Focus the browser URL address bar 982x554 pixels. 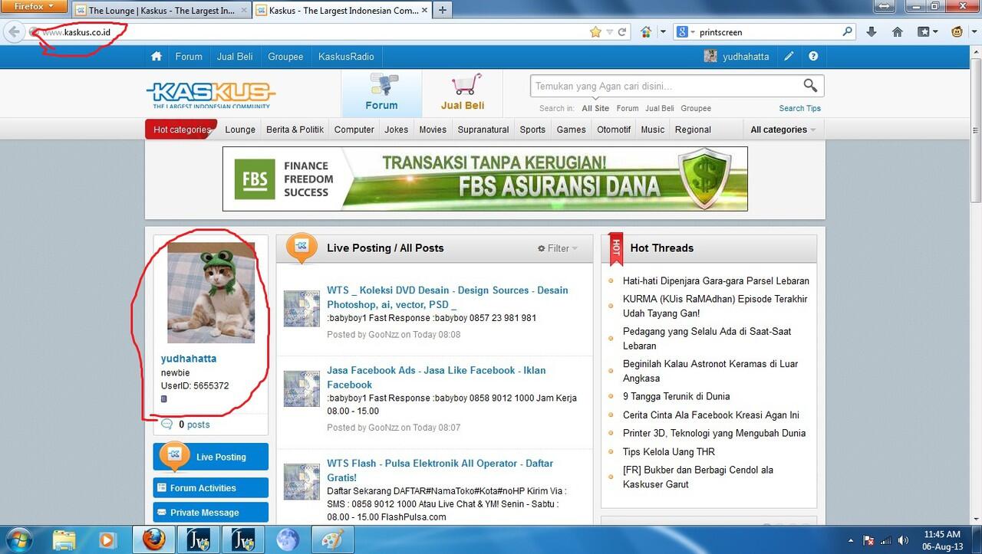click(315, 32)
